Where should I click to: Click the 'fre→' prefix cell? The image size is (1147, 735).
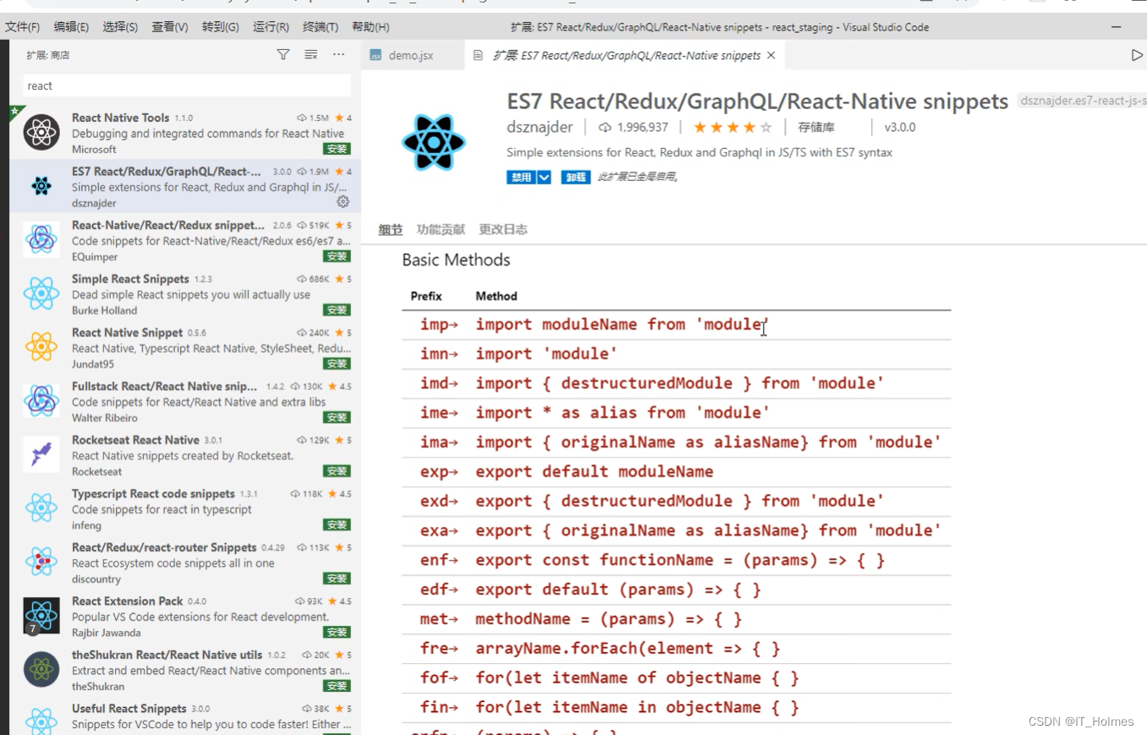tap(439, 649)
